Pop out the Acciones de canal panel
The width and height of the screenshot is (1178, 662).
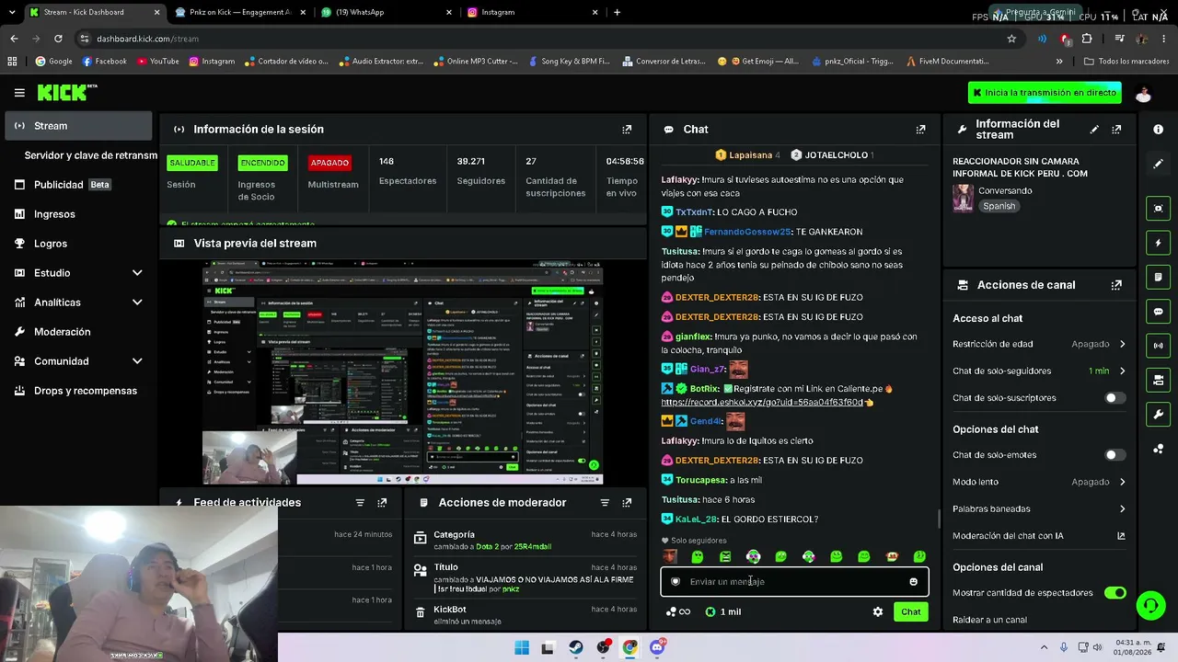coord(1116,285)
